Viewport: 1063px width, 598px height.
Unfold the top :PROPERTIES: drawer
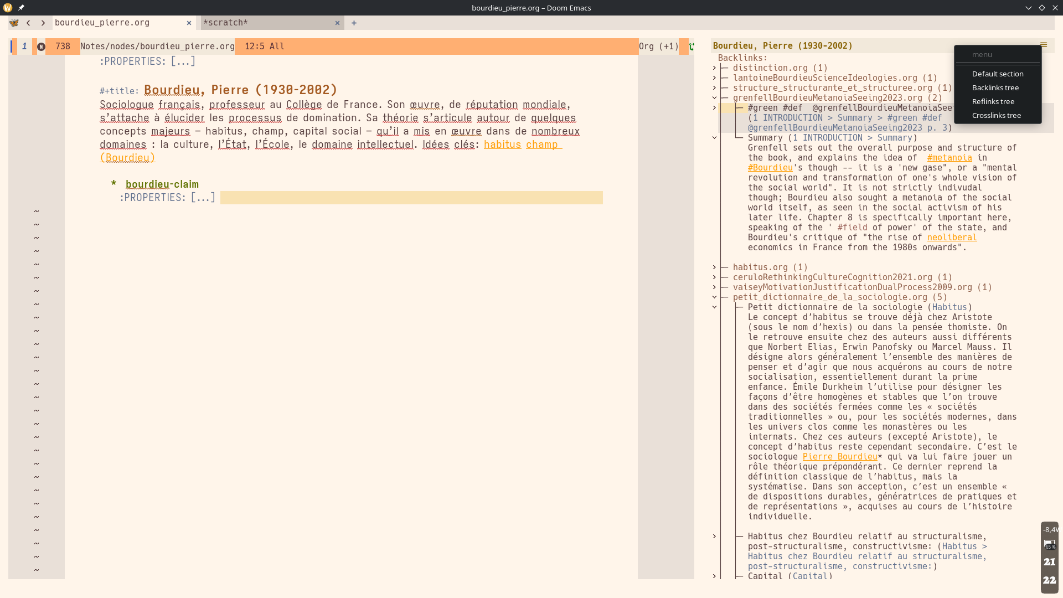(147, 61)
